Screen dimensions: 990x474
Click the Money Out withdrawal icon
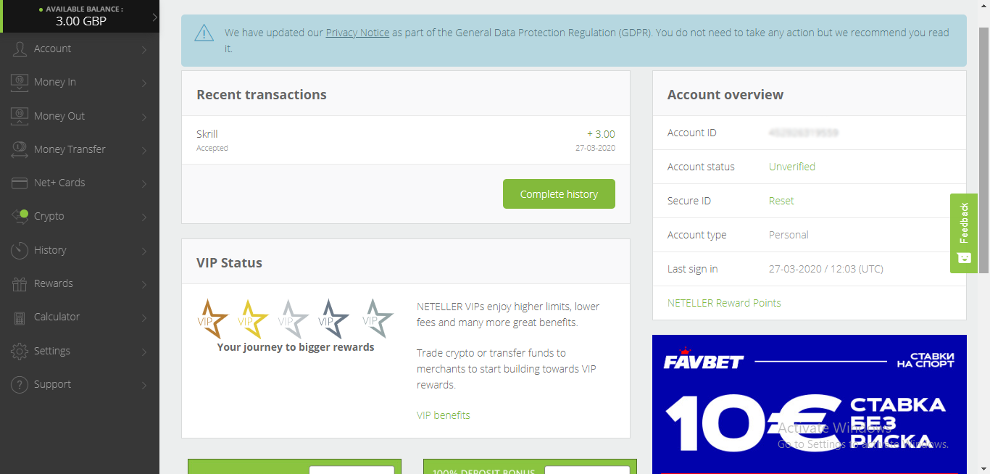20,116
